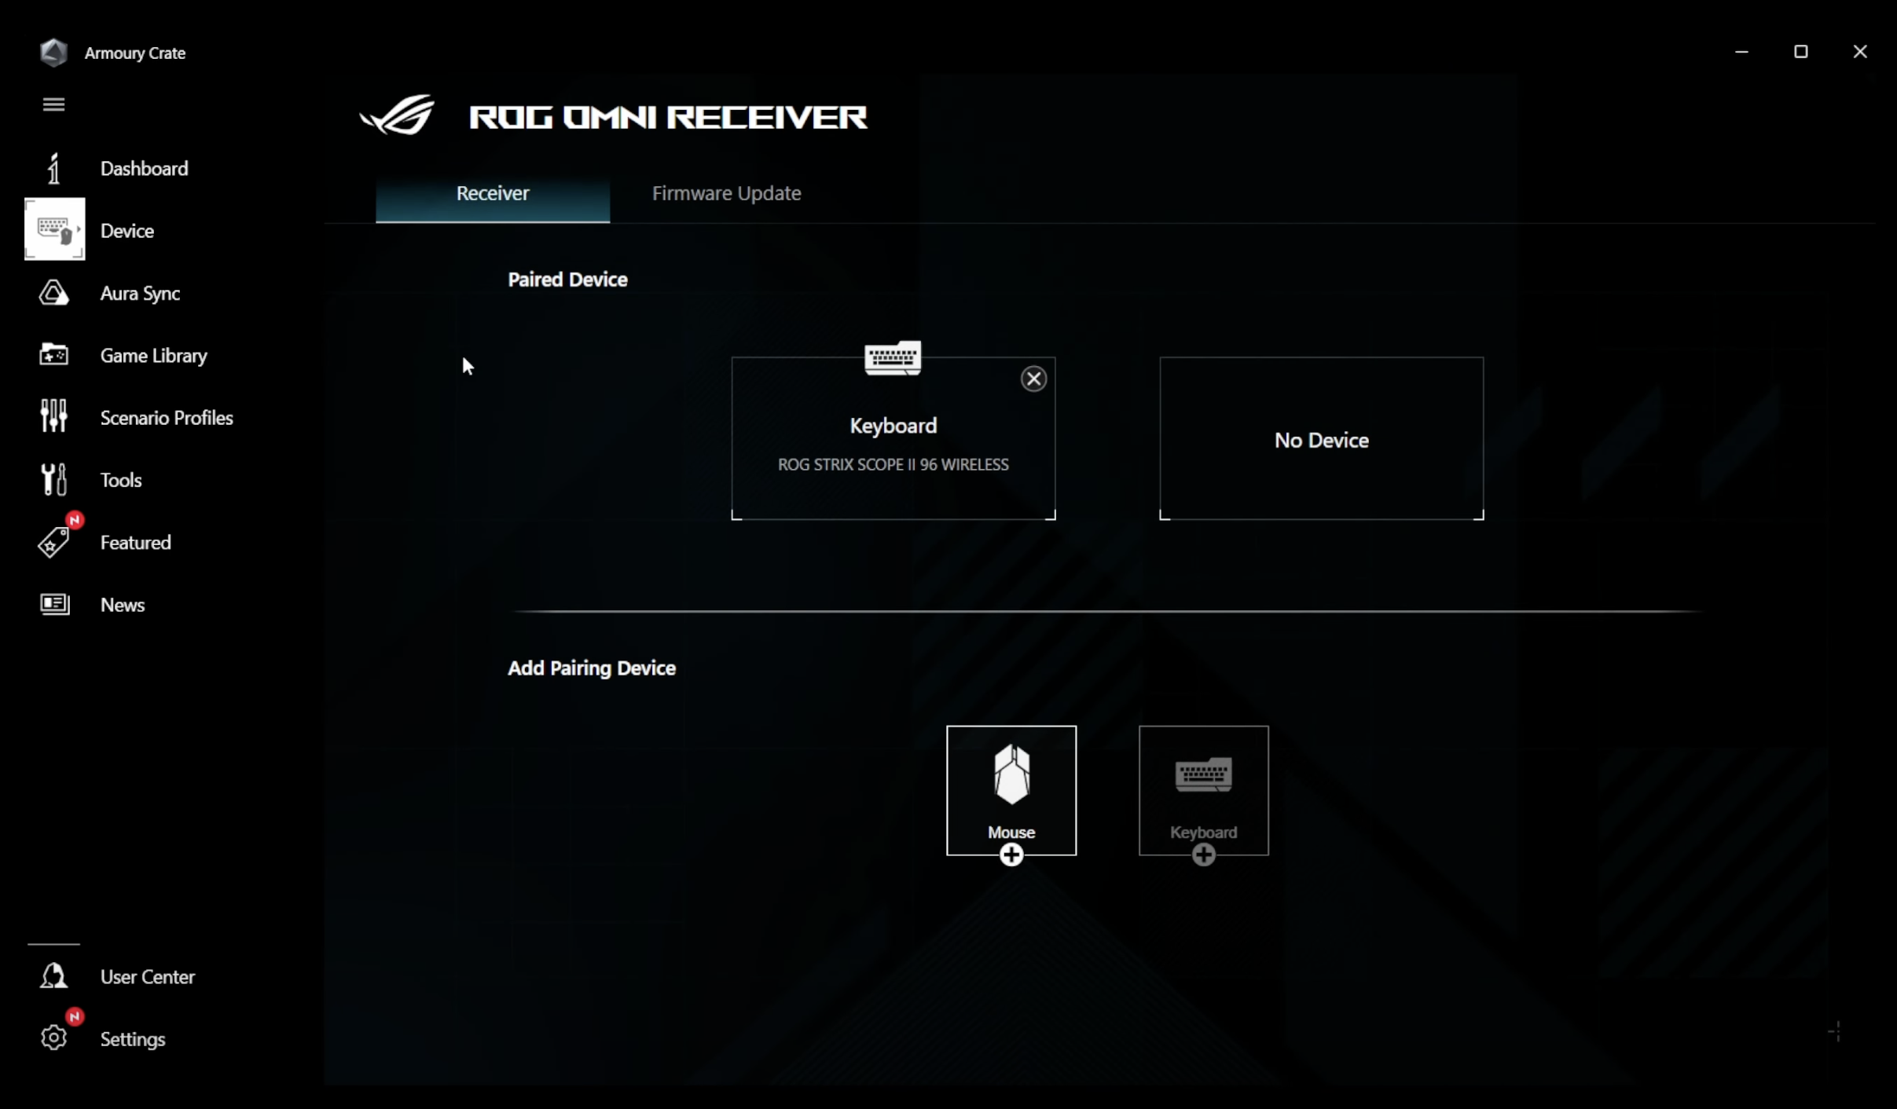Select Device menu label
1897x1109 pixels.
point(127,231)
